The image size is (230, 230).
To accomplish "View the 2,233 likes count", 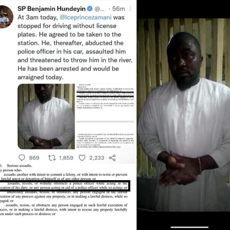I will pos(97,158).
